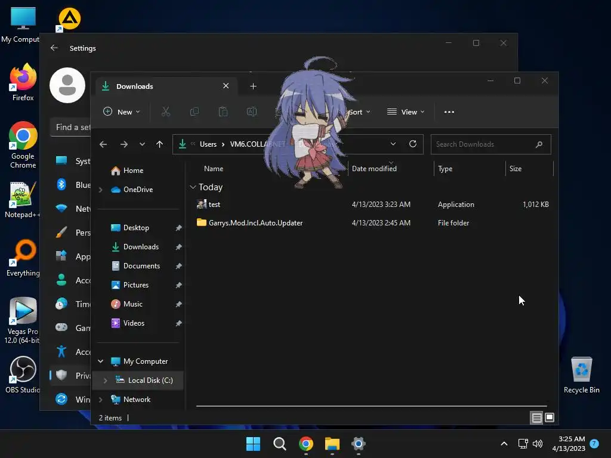Click the Cut scissors icon in Explorer toolbar
The height and width of the screenshot is (458, 611).
[166, 112]
